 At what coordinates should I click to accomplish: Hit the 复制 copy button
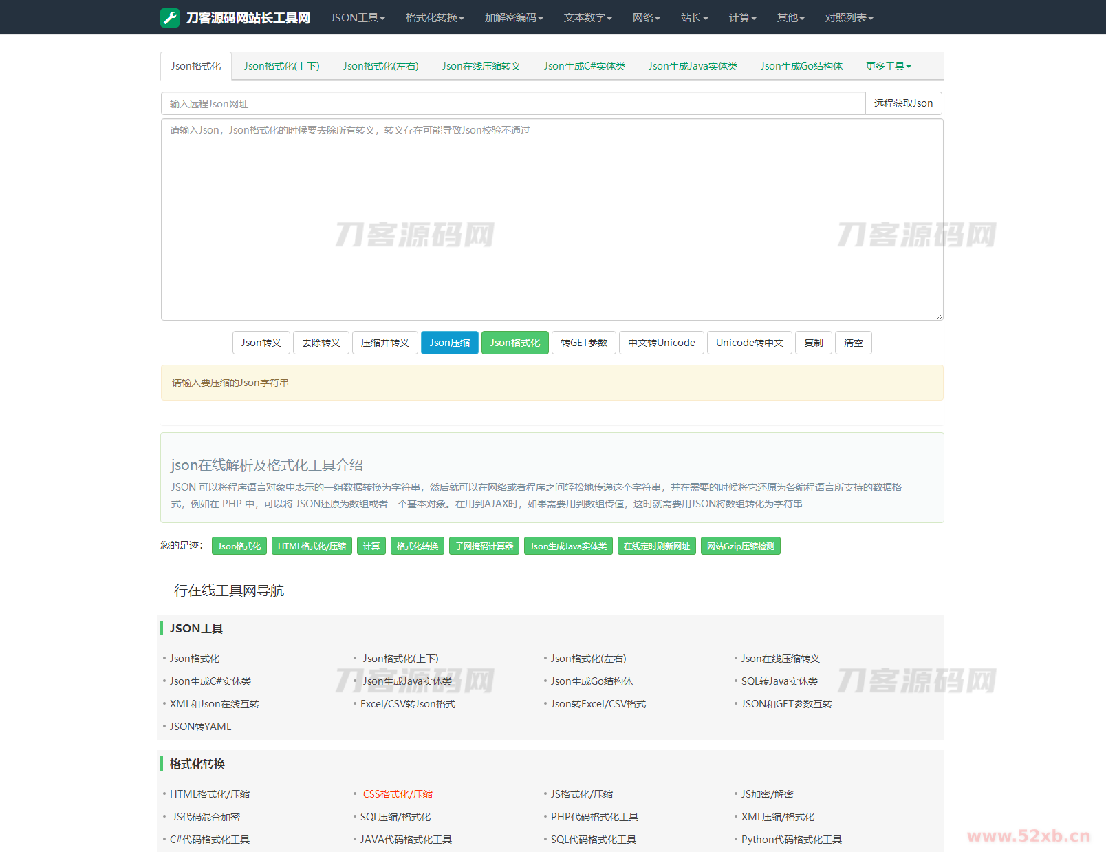tap(813, 343)
